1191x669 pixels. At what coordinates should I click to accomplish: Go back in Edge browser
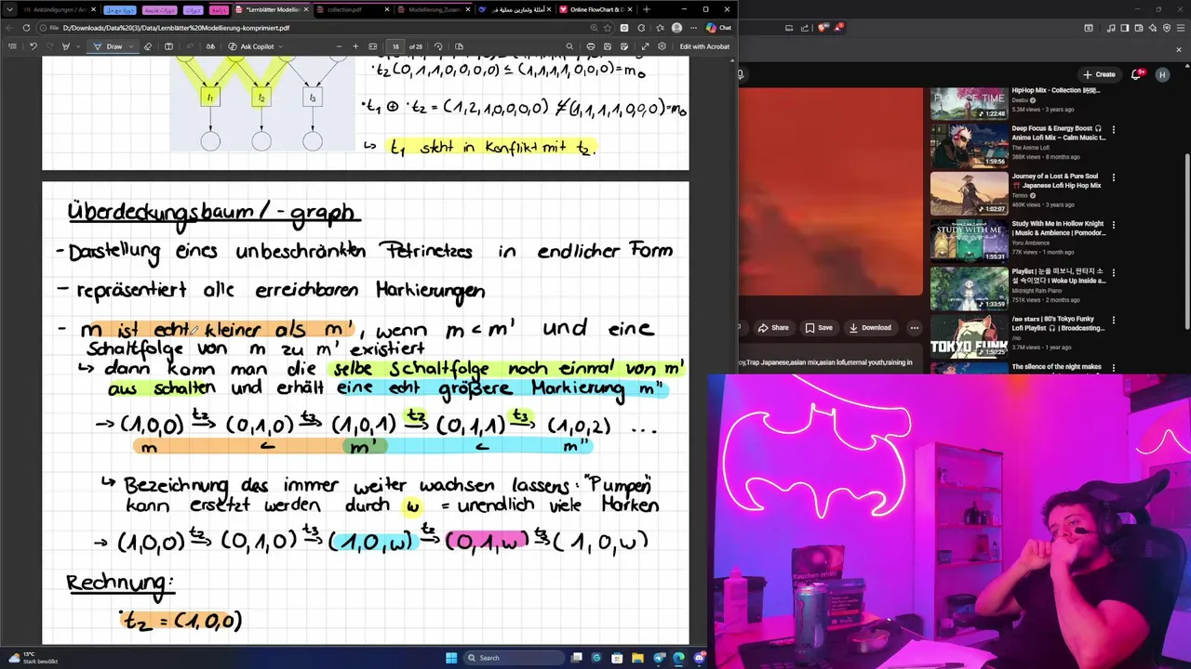pos(11,28)
